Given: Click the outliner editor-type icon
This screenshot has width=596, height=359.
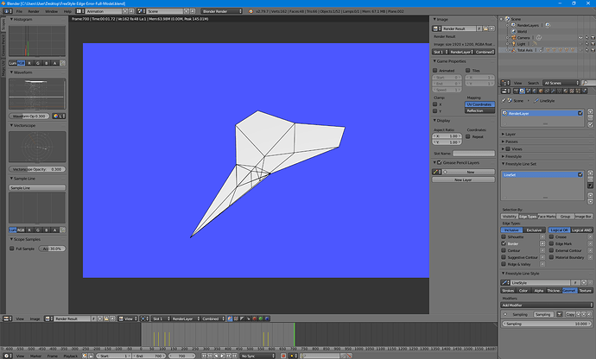Looking at the screenshot, I should (x=504, y=83).
